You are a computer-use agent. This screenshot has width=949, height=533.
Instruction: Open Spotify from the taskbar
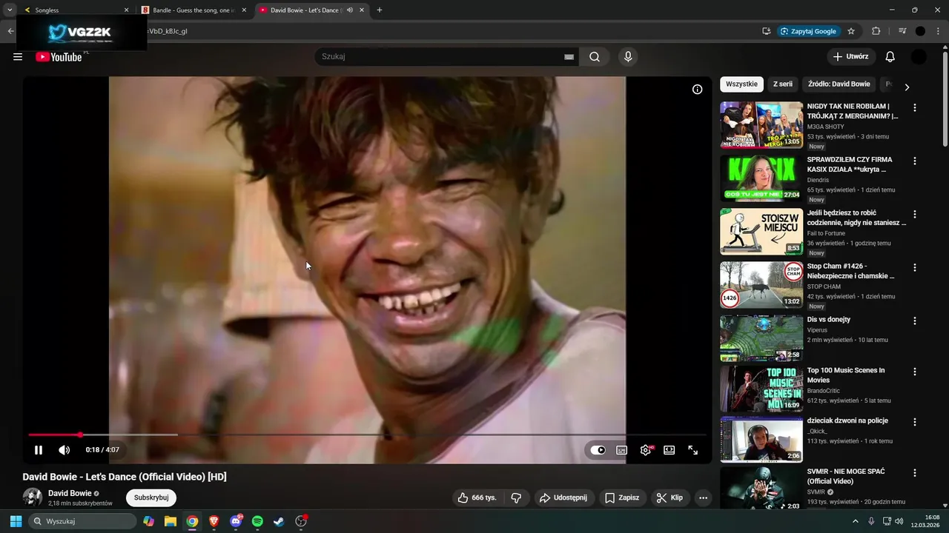257,521
